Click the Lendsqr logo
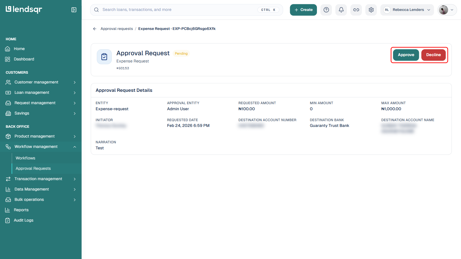This screenshot has width=461, height=259. tap(24, 9)
